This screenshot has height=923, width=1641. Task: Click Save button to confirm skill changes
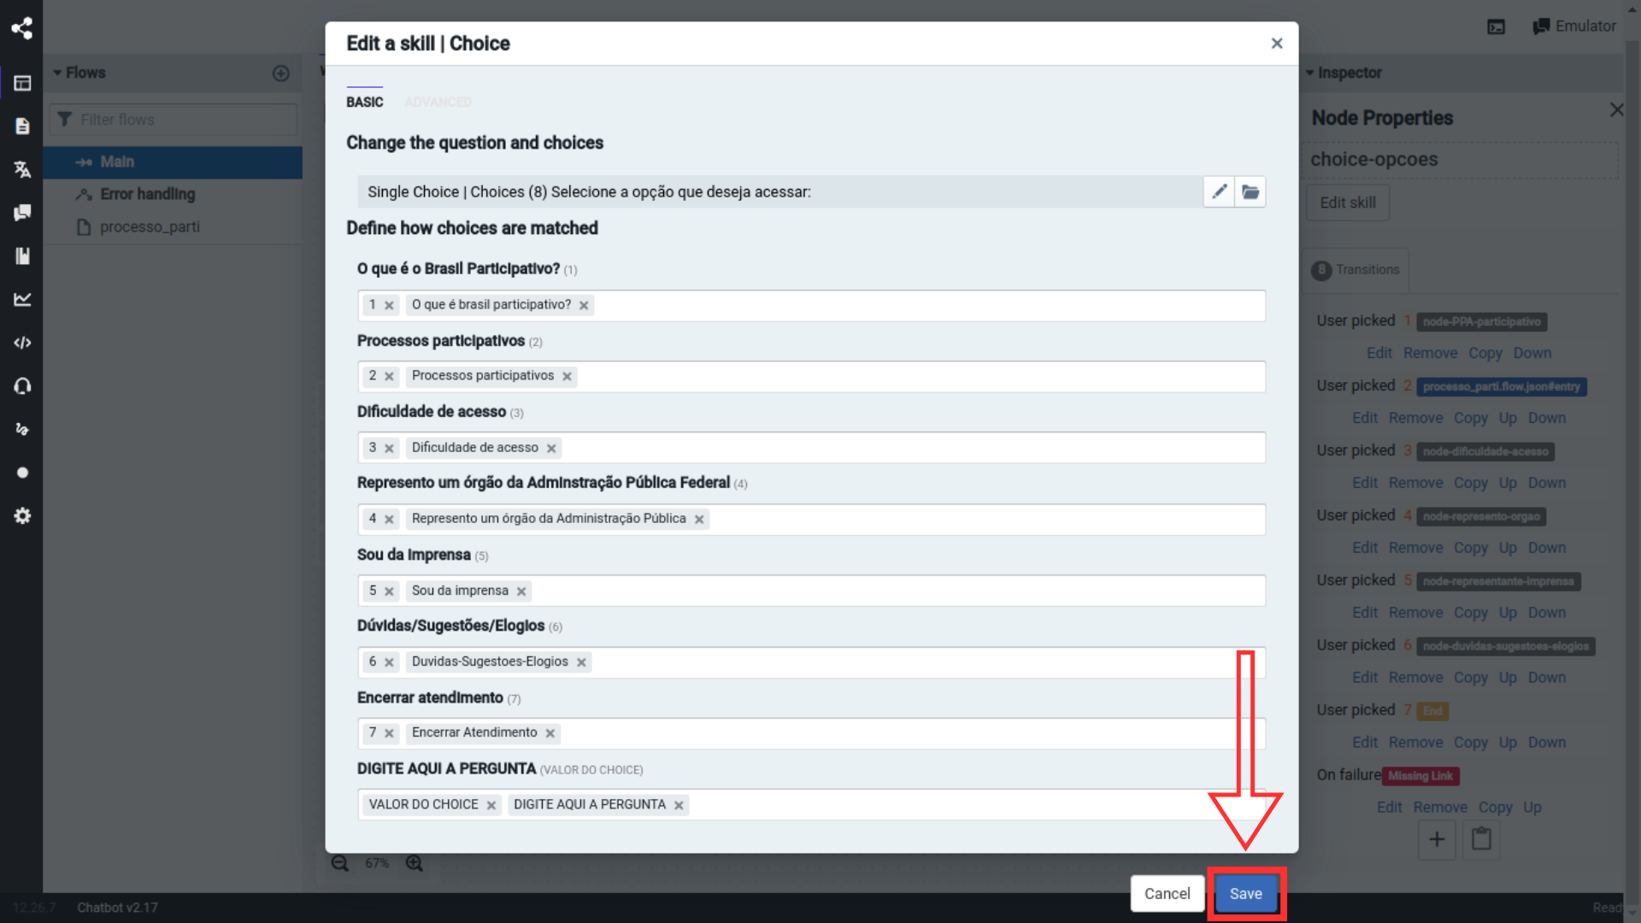[1245, 892]
